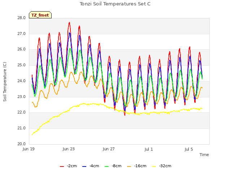Click the highest red peak near Jun 23
This screenshot has height=173, width=231.
click(69, 22)
